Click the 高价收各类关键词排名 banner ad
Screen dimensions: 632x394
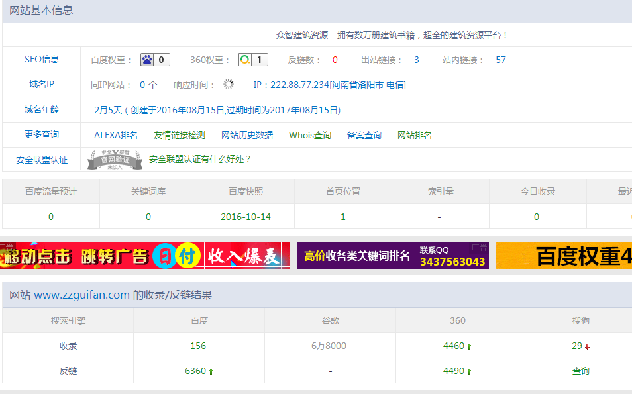(393, 256)
